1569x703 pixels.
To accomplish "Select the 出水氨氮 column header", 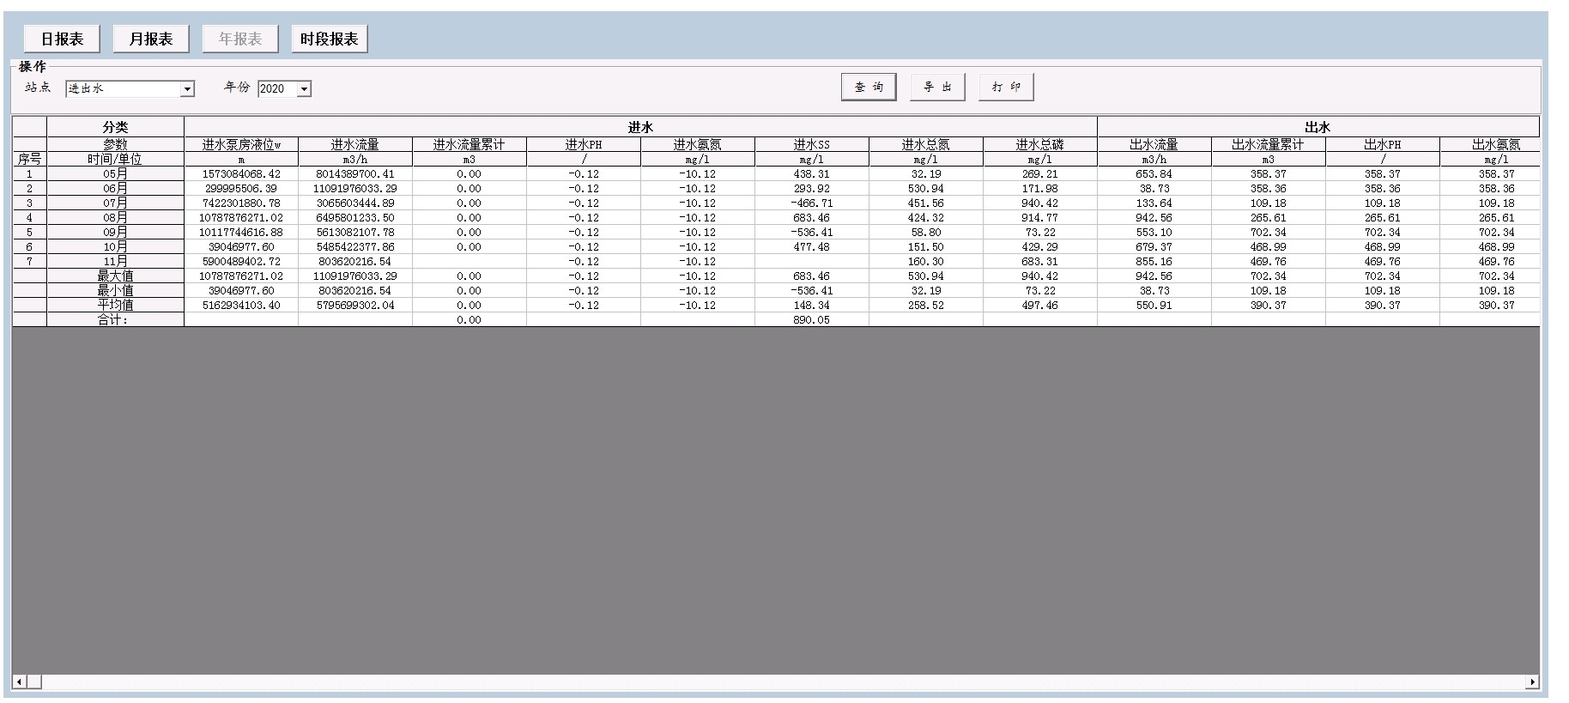I will point(1490,144).
